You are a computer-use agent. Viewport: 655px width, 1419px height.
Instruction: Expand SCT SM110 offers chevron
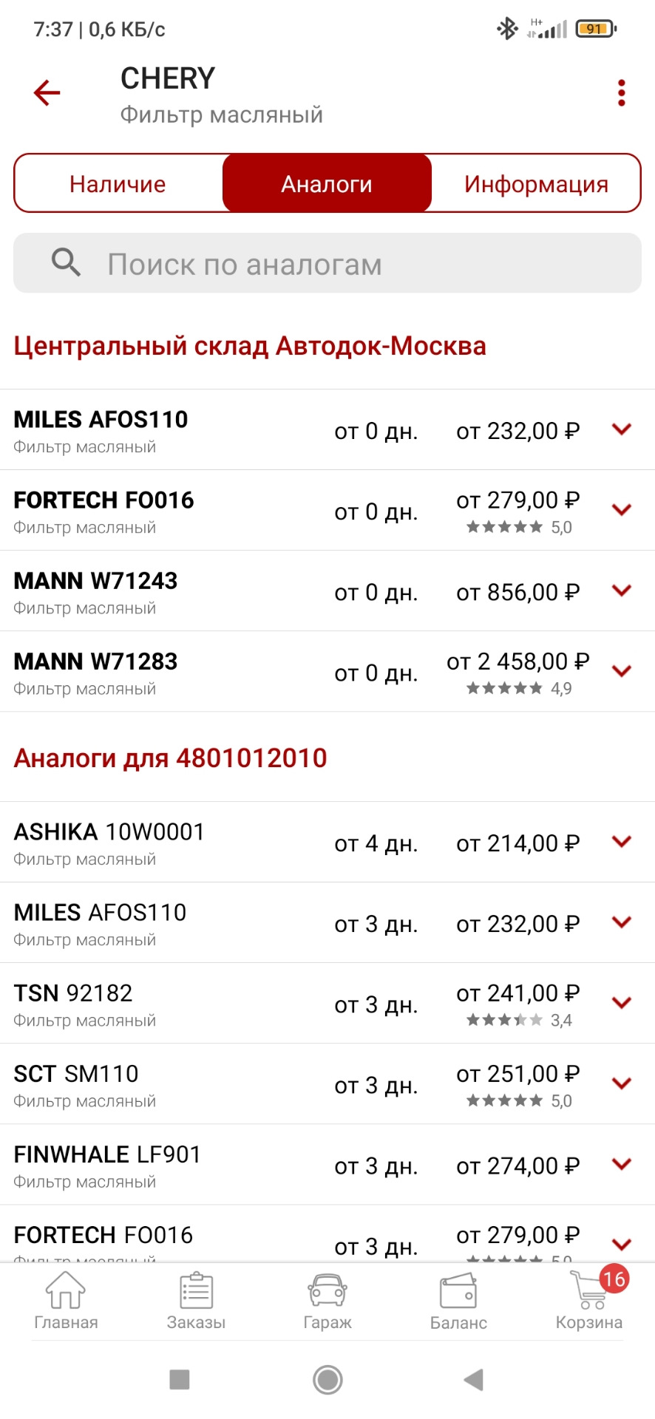pyautogui.click(x=622, y=1083)
